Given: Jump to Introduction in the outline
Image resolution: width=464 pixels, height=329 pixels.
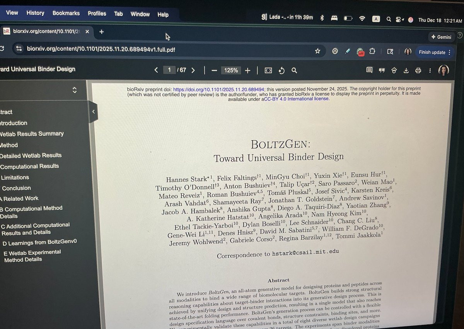Looking at the screenshot, I should click(14, 123).
